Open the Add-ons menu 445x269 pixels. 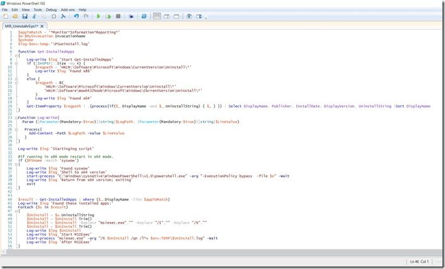click(68, 9)
